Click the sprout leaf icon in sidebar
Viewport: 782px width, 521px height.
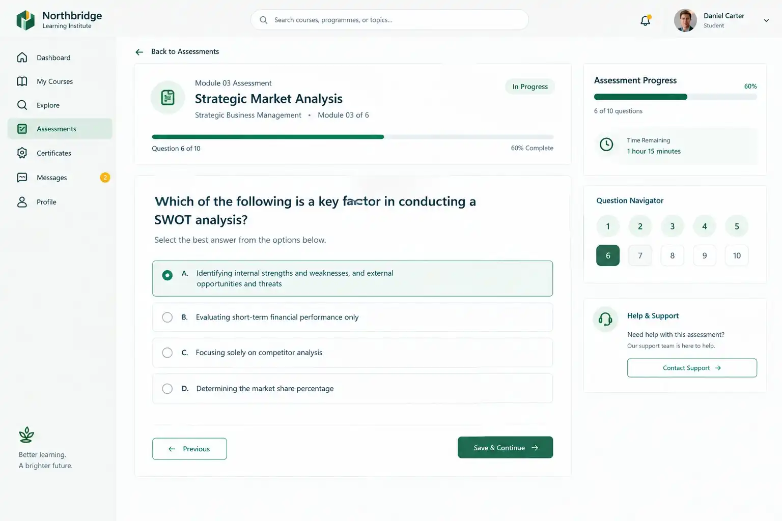coord(26,435)
